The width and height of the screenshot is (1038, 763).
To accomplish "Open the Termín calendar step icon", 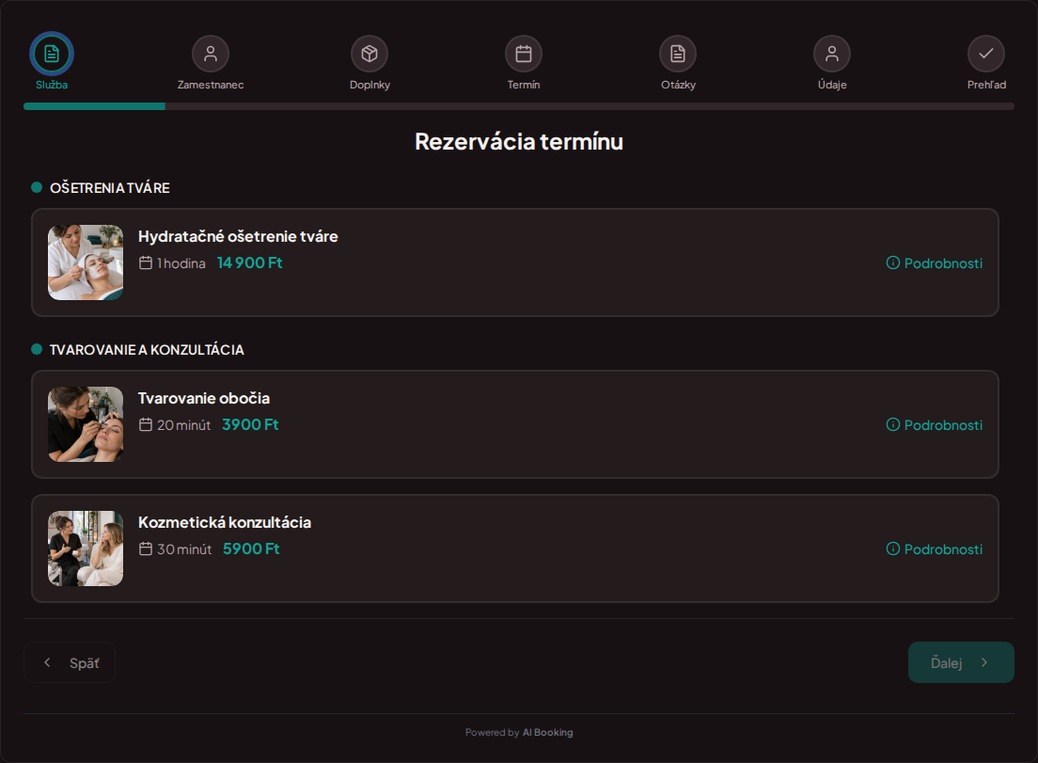I will click(x=524, y=54).
